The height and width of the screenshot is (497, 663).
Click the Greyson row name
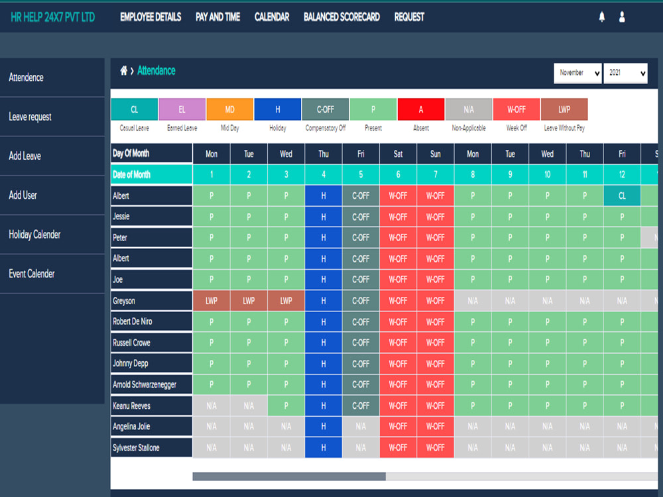click(151, 301)
